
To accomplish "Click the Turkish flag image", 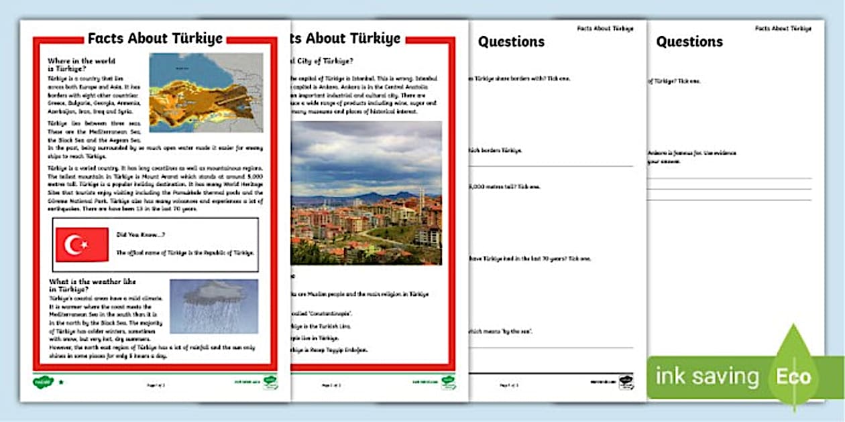I will [82, 244].
